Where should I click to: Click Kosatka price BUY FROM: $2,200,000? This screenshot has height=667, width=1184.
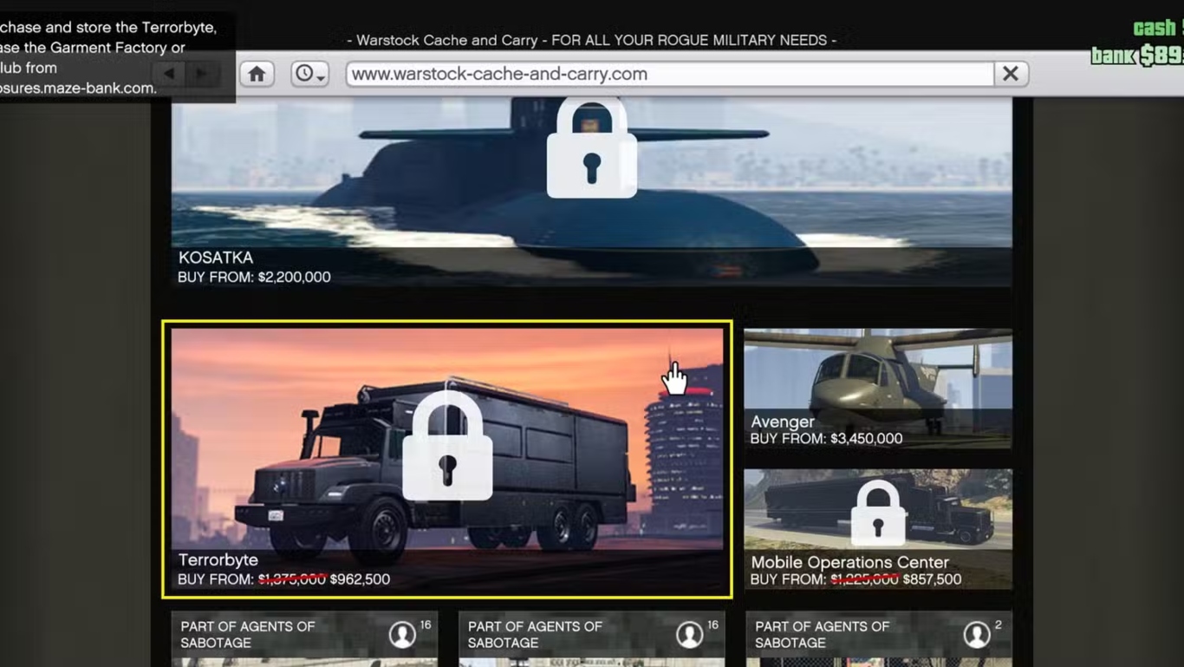click(254, 278)
